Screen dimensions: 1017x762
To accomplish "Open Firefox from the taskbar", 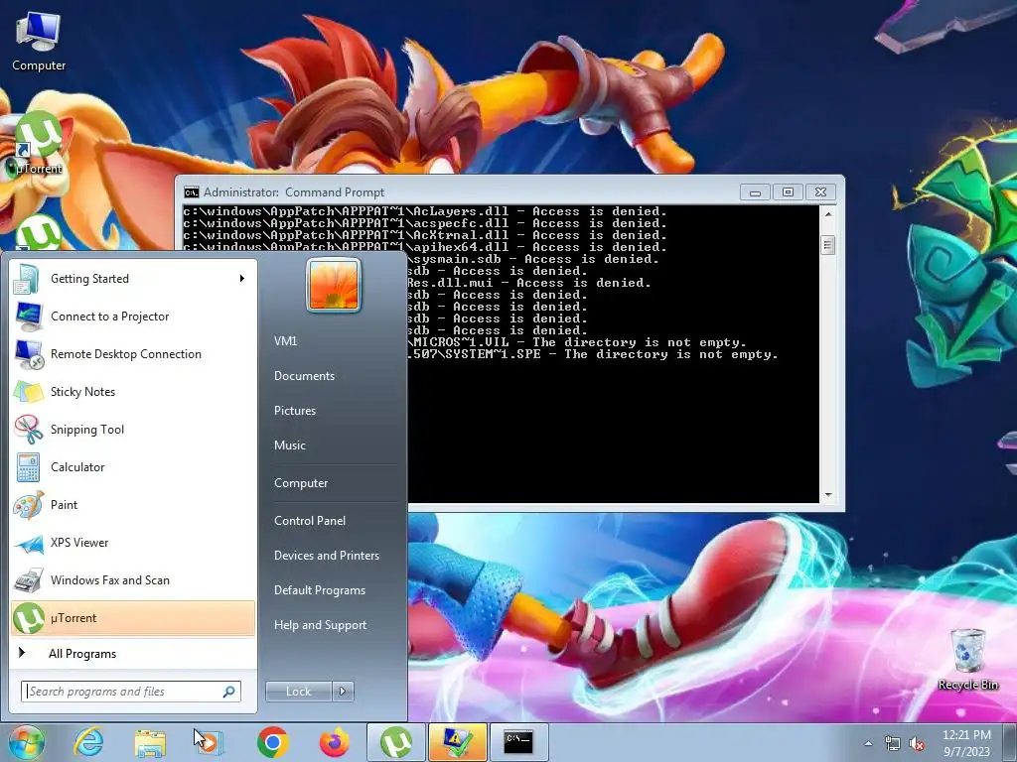I will coord(334,742).
